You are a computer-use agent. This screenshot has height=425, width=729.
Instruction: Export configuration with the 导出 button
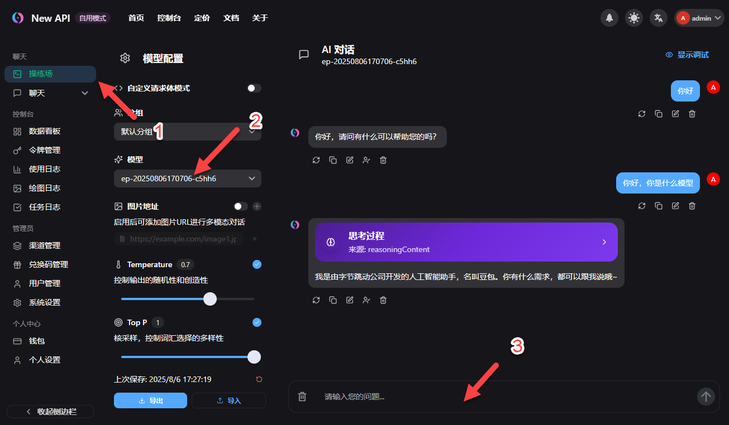coord(150,400)
